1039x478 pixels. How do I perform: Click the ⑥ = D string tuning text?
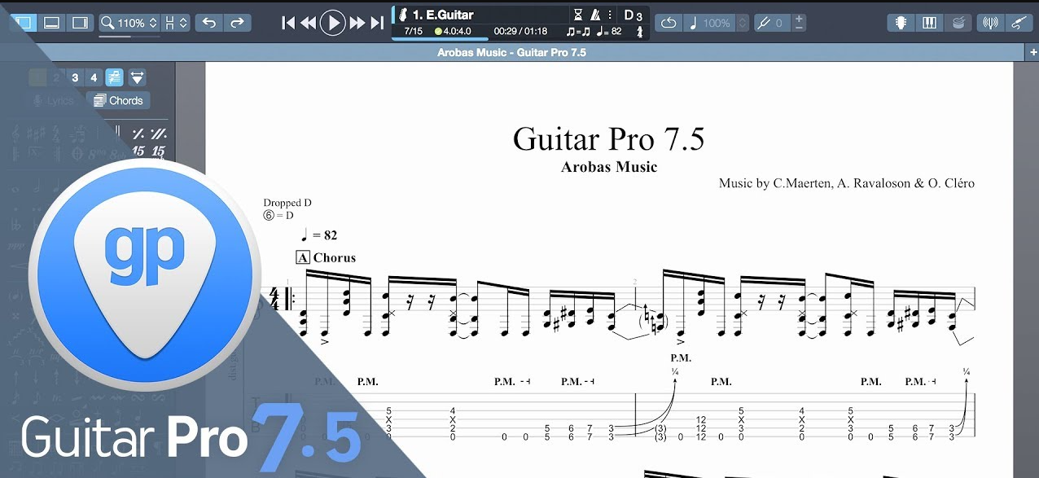pos(278,215)
